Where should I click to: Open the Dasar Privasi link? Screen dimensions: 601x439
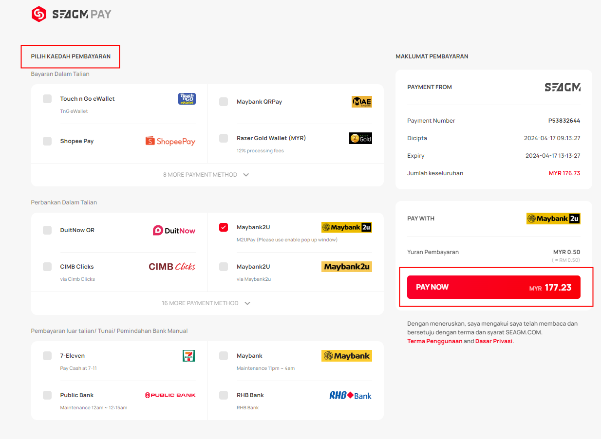(x=494, y=341)
